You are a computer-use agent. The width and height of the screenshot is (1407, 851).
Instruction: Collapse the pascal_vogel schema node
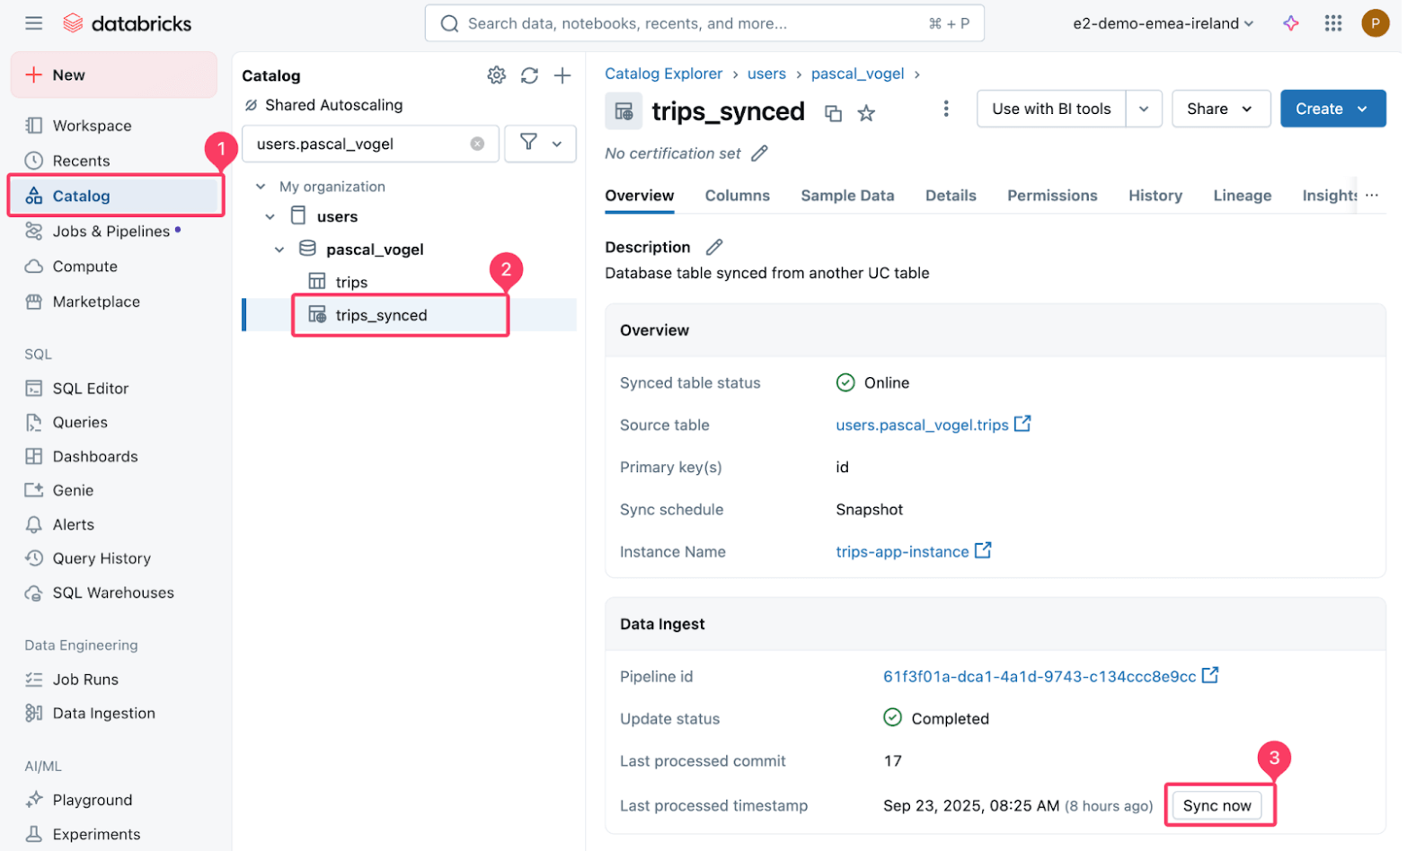pyautogui.click(x=279, y=250)
